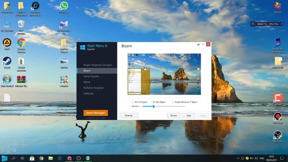288x162 pixels.
Task: Launch Microsoft Store from taskbar
Action: (32, 158)
